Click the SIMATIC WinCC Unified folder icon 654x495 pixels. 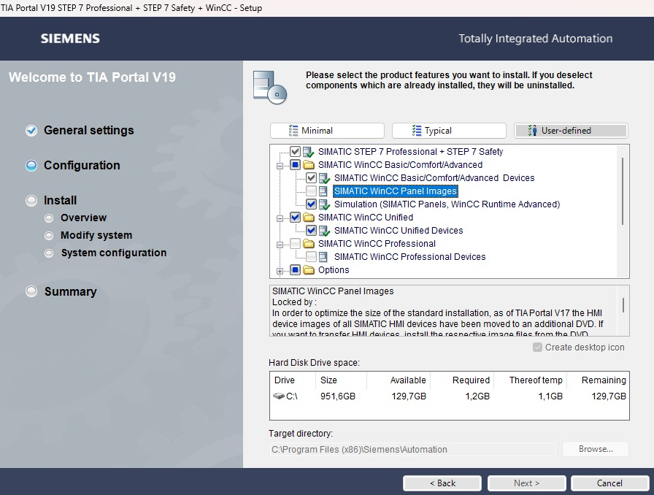point(309,218)
